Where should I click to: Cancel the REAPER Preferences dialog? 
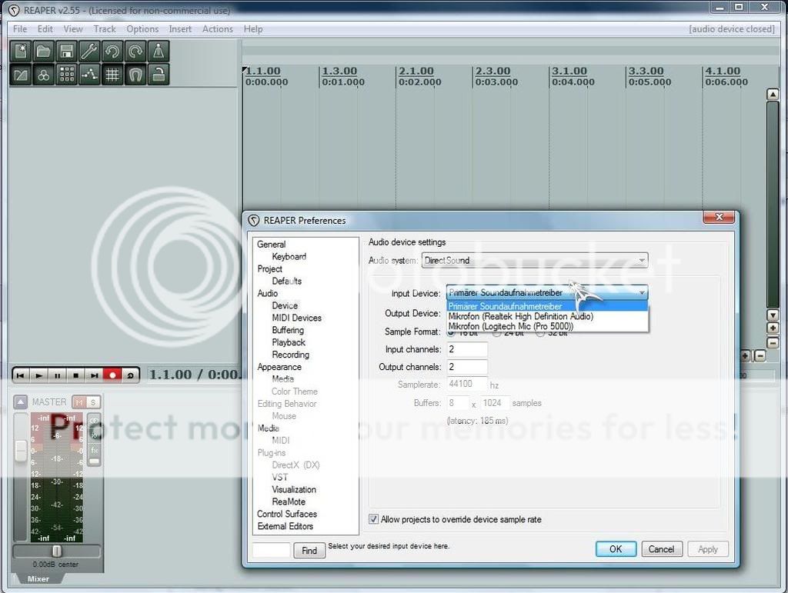click(661, 549)
